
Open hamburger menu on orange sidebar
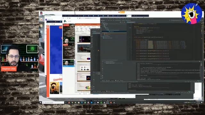tap(48, 27)
